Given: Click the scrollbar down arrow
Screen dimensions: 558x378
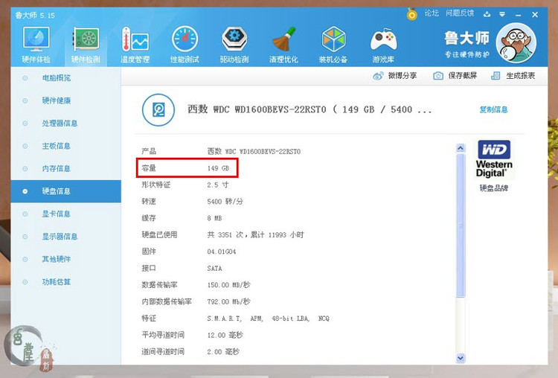Looking at the screenshot, I should [x=461, y=358].
